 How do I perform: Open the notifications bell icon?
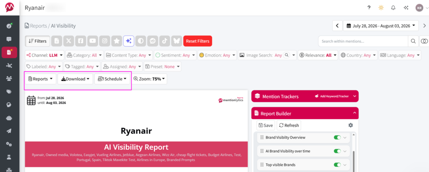(393, 8)
